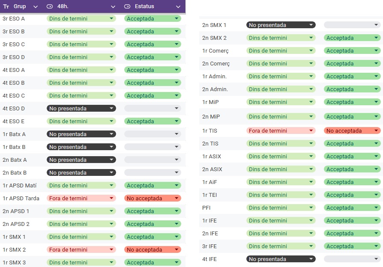This screenshot has width=383, height=267.
Task: Select the '2n Comerç' group cell
Action: click(x=216, y=64)
